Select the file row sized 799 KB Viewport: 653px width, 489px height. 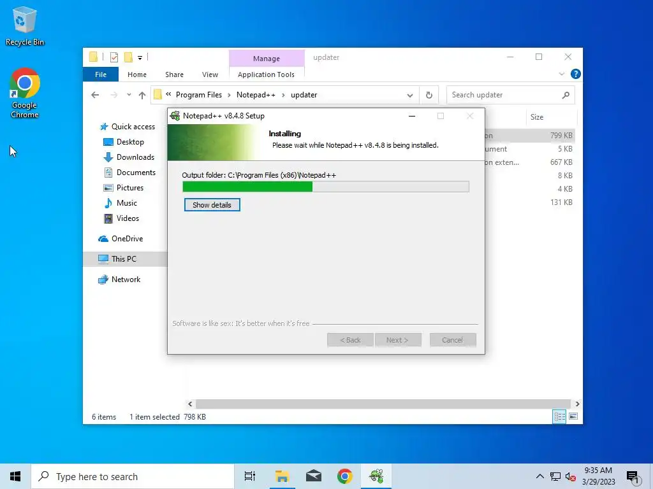pos(530,136)
